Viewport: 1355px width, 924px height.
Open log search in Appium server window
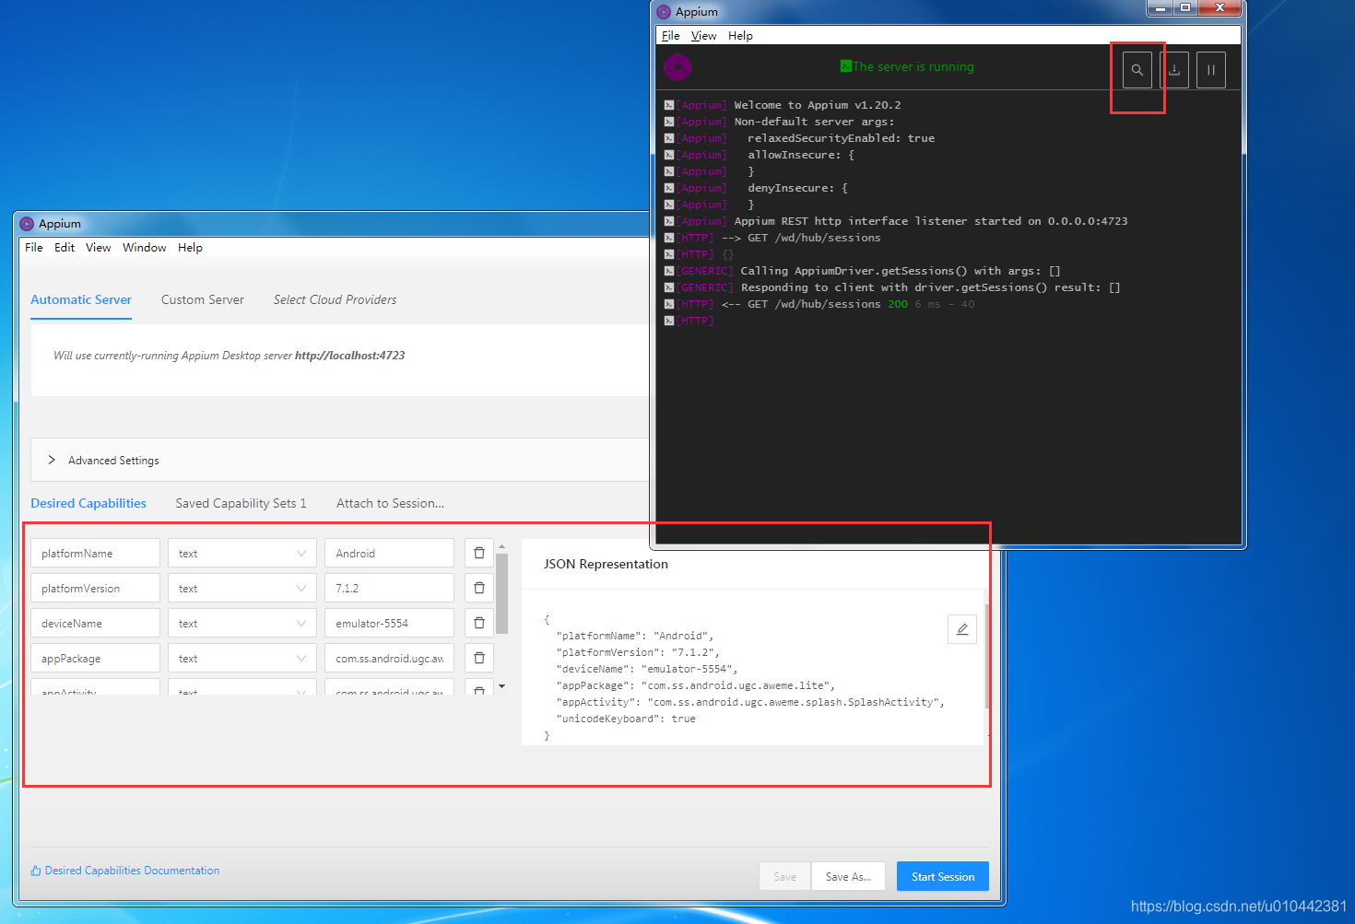[1137, 70]
